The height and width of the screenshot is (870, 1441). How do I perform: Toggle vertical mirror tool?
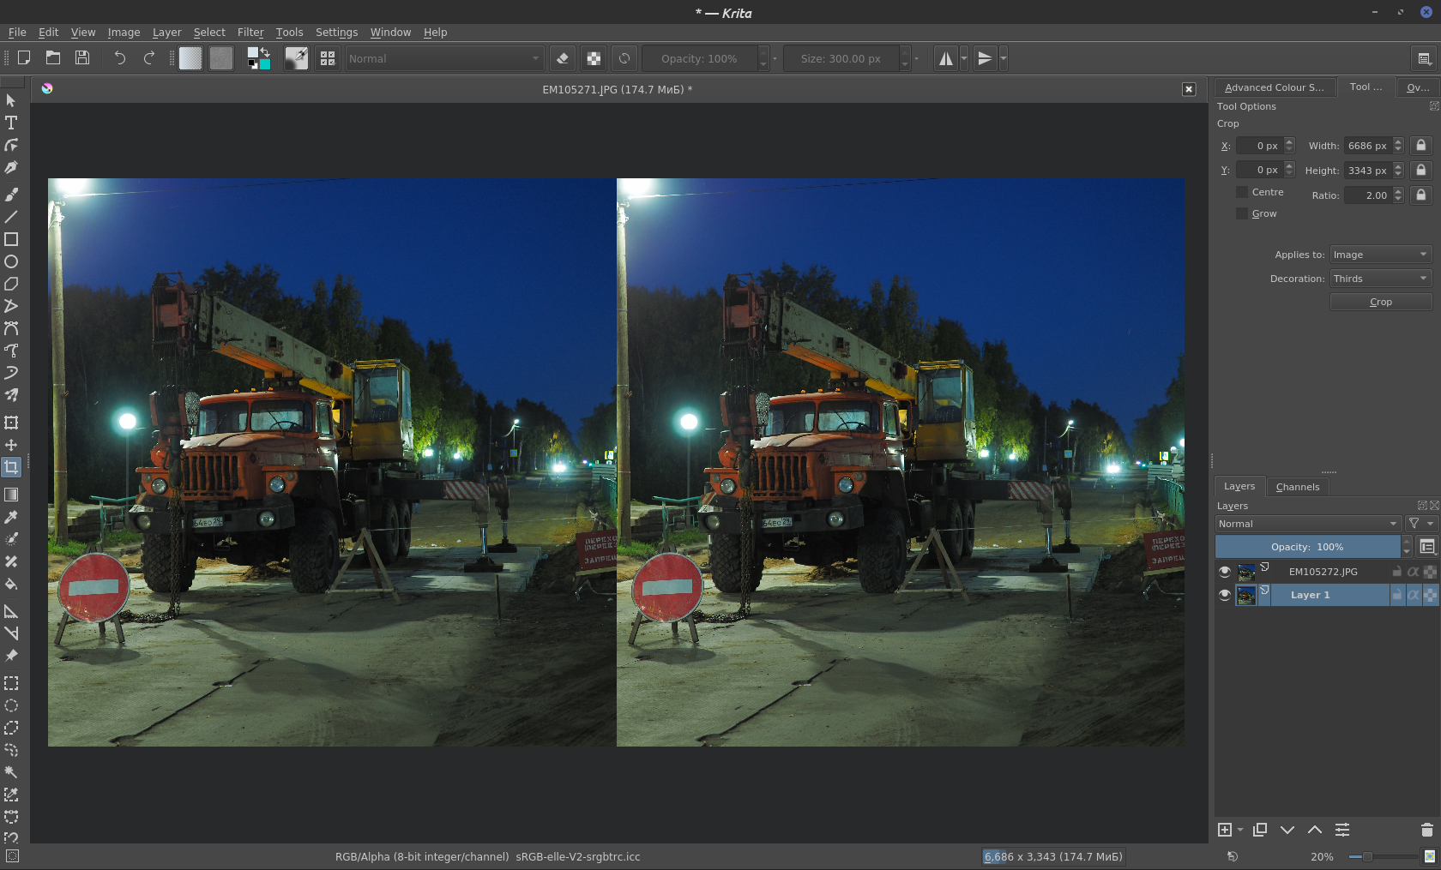tap(985, 58)
